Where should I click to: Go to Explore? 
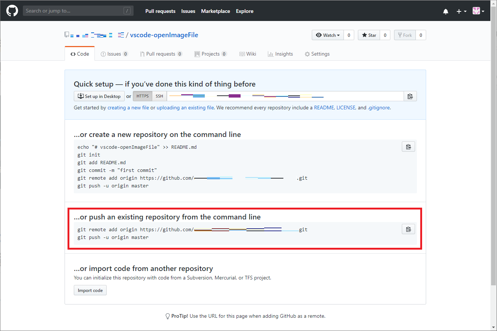pos(245,11)
